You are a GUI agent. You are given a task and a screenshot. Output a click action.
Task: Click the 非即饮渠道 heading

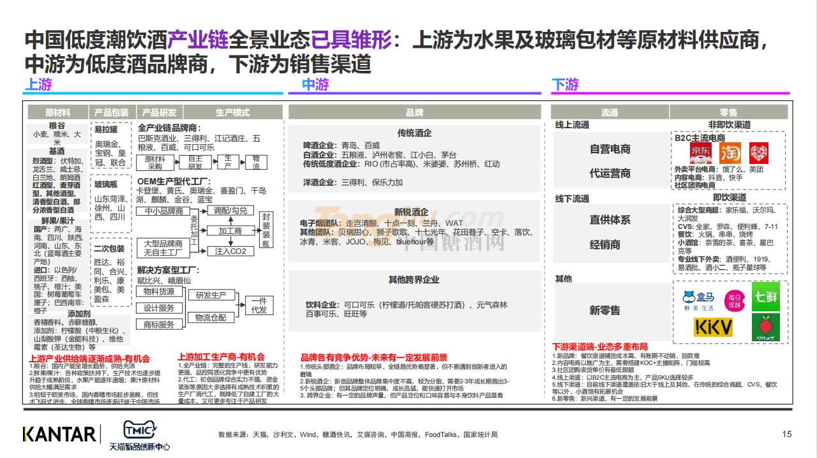click(729, 125)
